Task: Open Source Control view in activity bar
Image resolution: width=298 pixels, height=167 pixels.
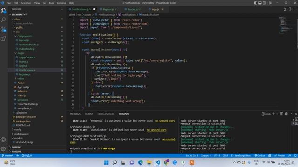Action: click(x=3, y=29)
